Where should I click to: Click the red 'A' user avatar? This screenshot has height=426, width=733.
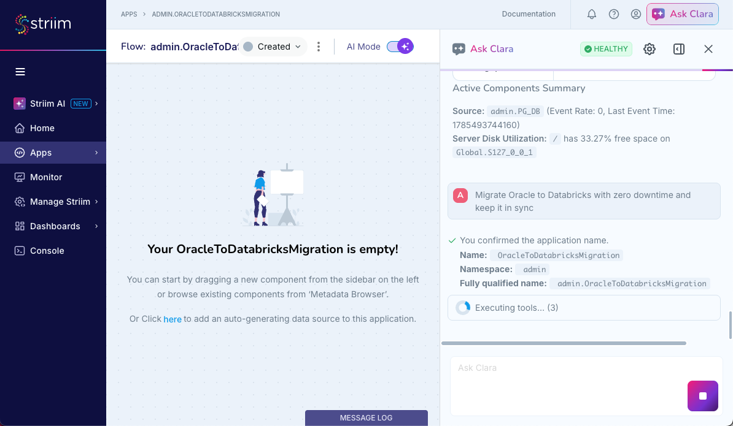[x=460, y=196]
